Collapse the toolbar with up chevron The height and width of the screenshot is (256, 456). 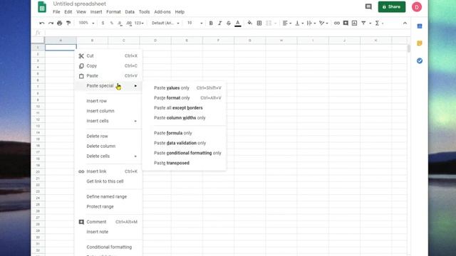pos(405,23)
